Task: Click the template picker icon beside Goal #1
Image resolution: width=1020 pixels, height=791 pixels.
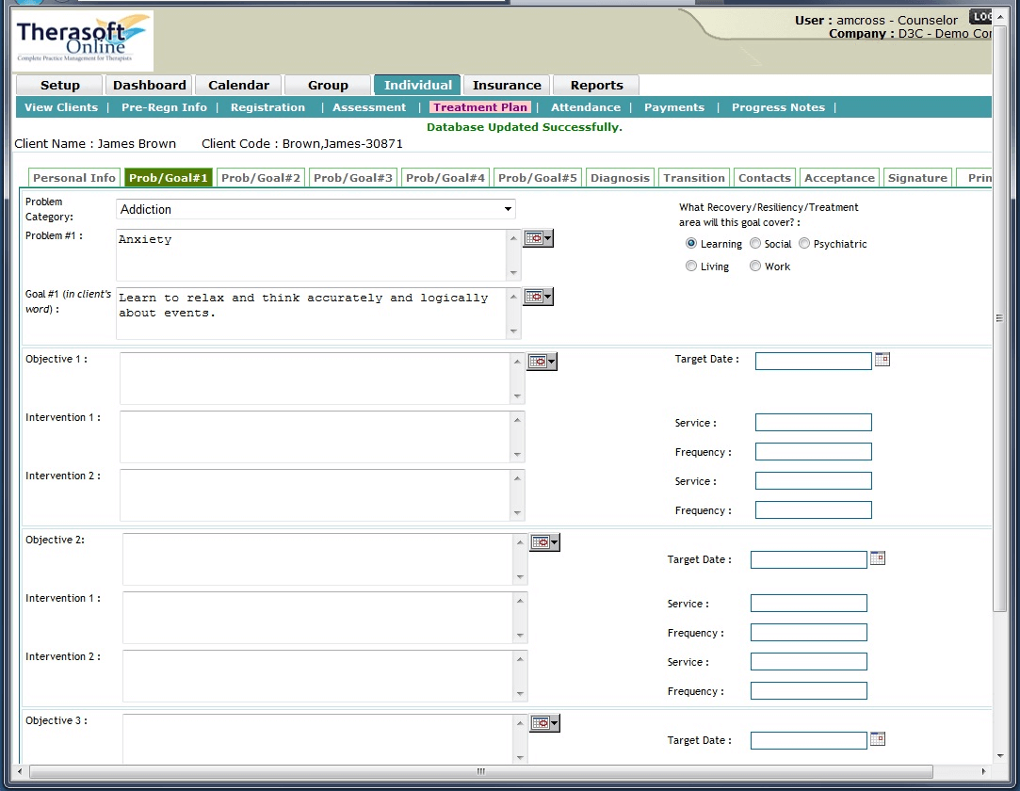Action: 533,296
